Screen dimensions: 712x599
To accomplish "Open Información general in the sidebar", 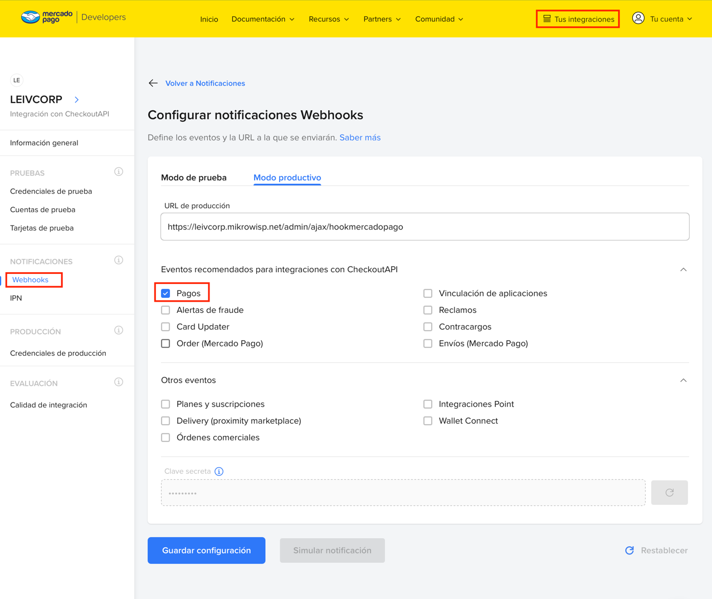I will (x=44, y=143).
